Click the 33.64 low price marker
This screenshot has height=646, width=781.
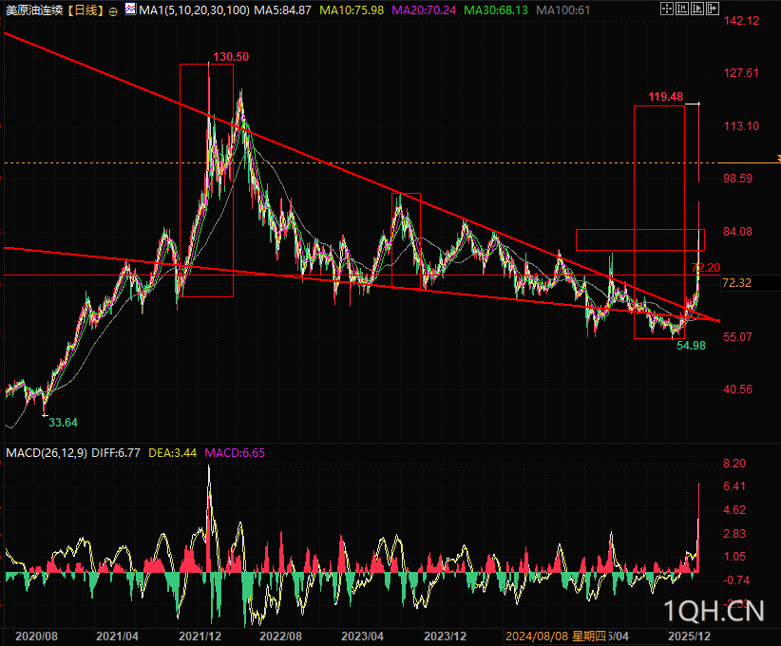pyautogui.click(x=63, y=423)
